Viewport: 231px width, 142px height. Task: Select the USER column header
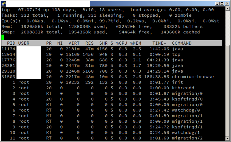click(24, 43)
